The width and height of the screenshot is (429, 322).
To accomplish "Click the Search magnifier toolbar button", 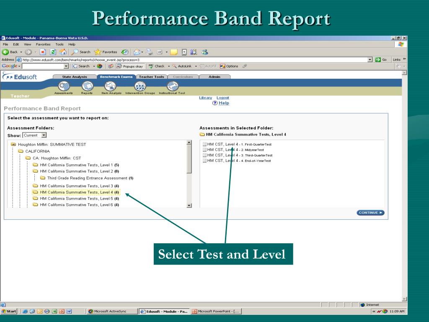I will (81, 52).
